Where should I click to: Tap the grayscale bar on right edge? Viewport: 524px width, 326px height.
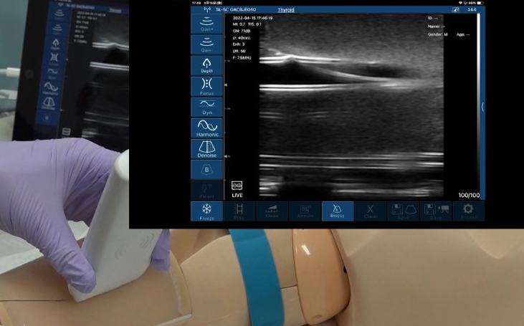[x=479, y=107]
